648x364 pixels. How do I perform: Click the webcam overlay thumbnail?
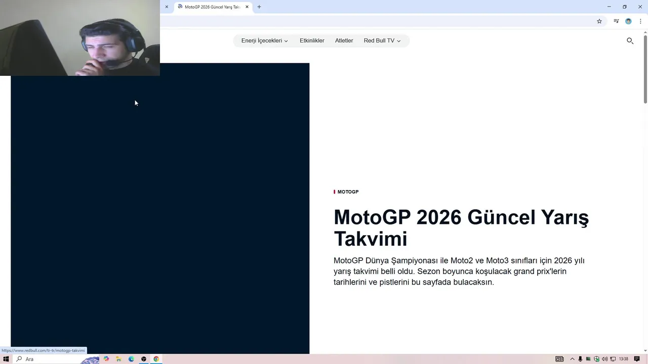click(80, 38)
